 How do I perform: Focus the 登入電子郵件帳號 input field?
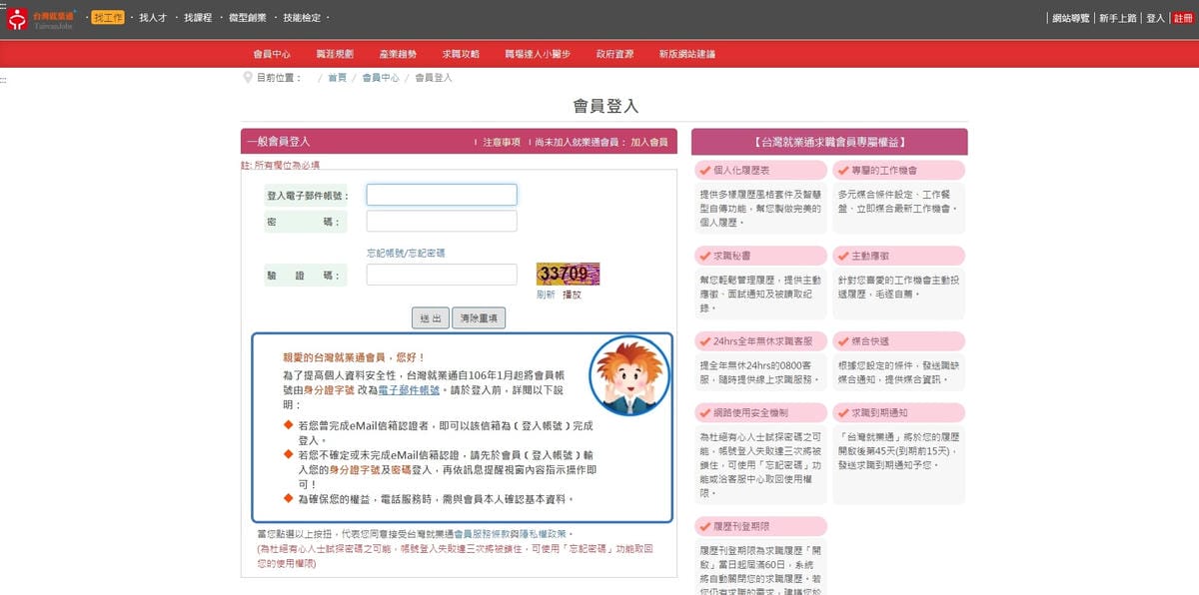442,195
